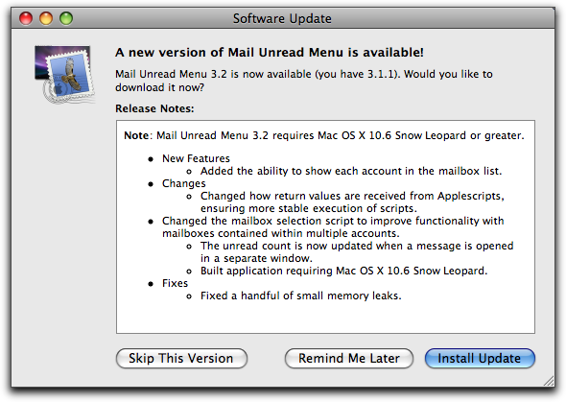The width and height of the screenshot is (566, 402).
Task: Click the Install Update button
Action: pos(480,358)
